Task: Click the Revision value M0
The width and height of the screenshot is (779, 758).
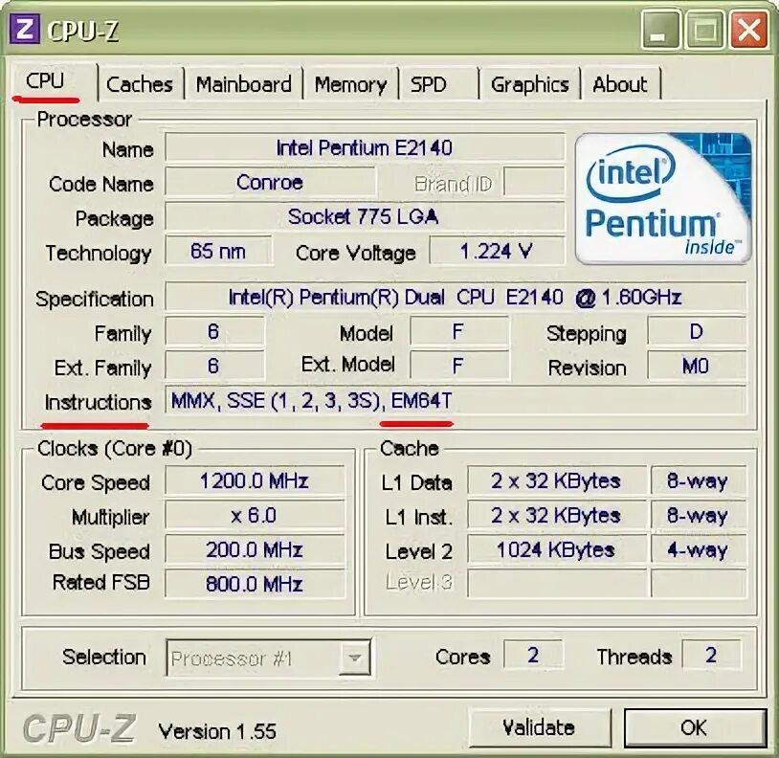Action: [x=697, y=366]
